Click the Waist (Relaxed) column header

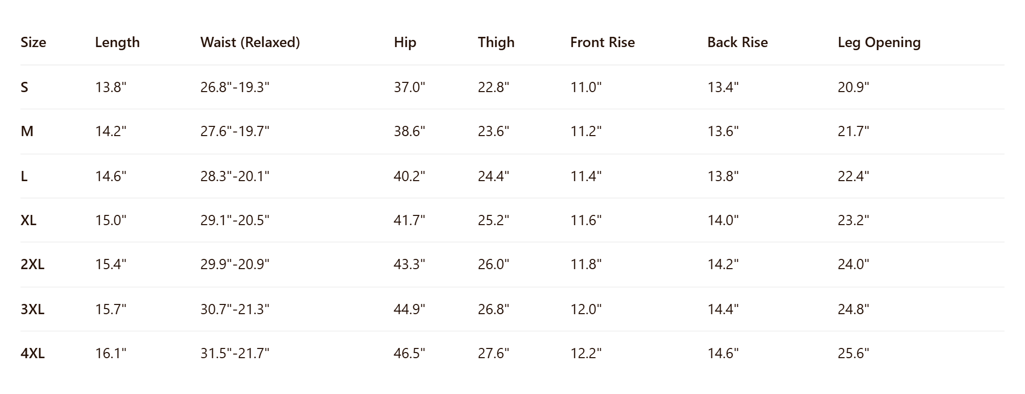pos(250,42)
